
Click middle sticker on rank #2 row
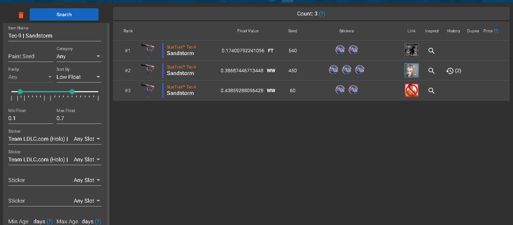[347, 70]
